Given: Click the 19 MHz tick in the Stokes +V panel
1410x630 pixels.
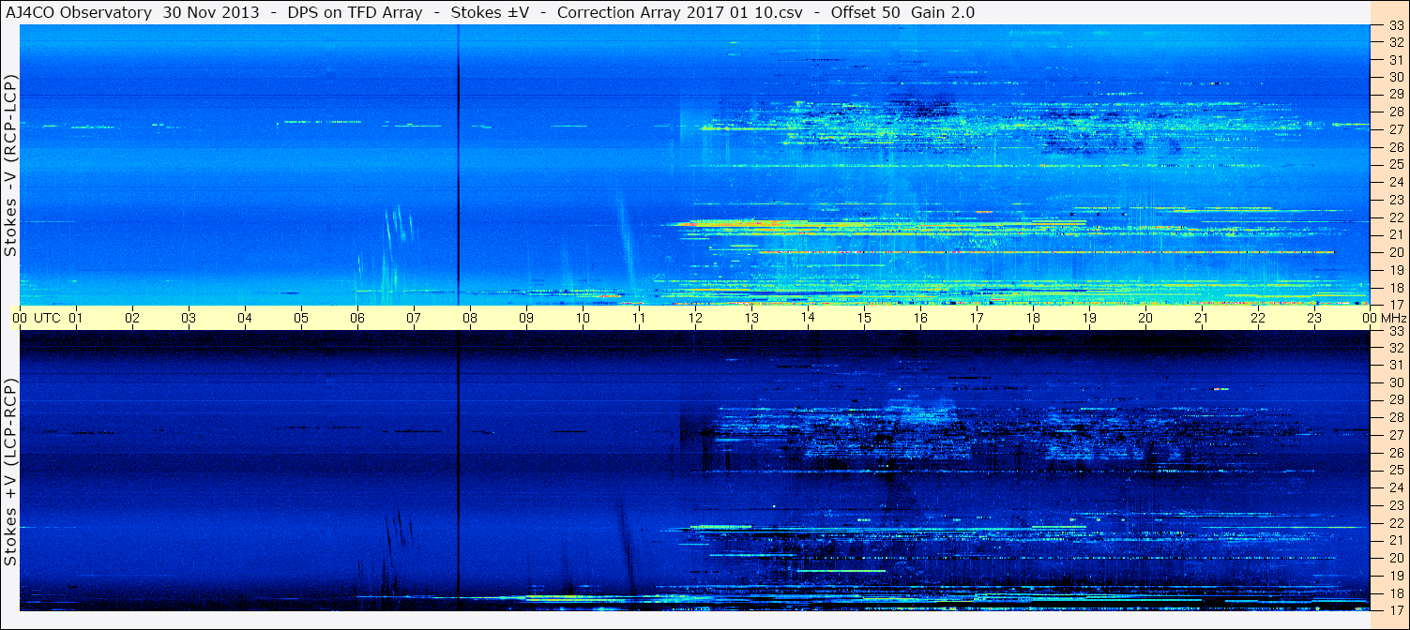Looking at the screenshot, I should [1396, 576].
